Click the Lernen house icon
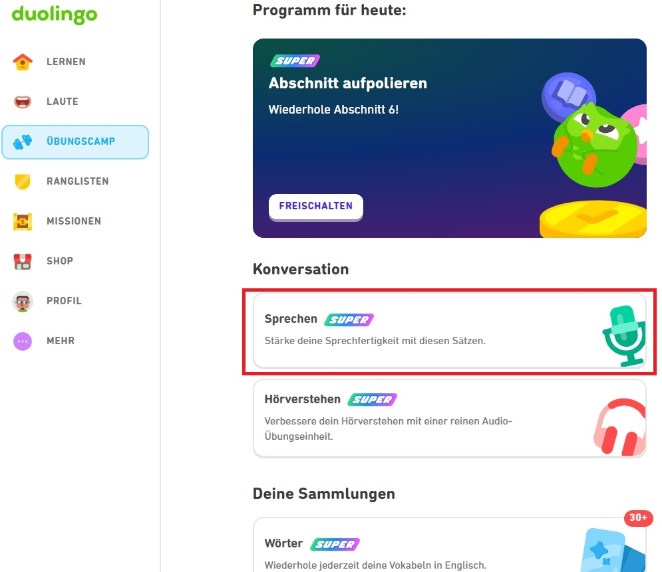This screenshot has width=662, height=572. 23,62
